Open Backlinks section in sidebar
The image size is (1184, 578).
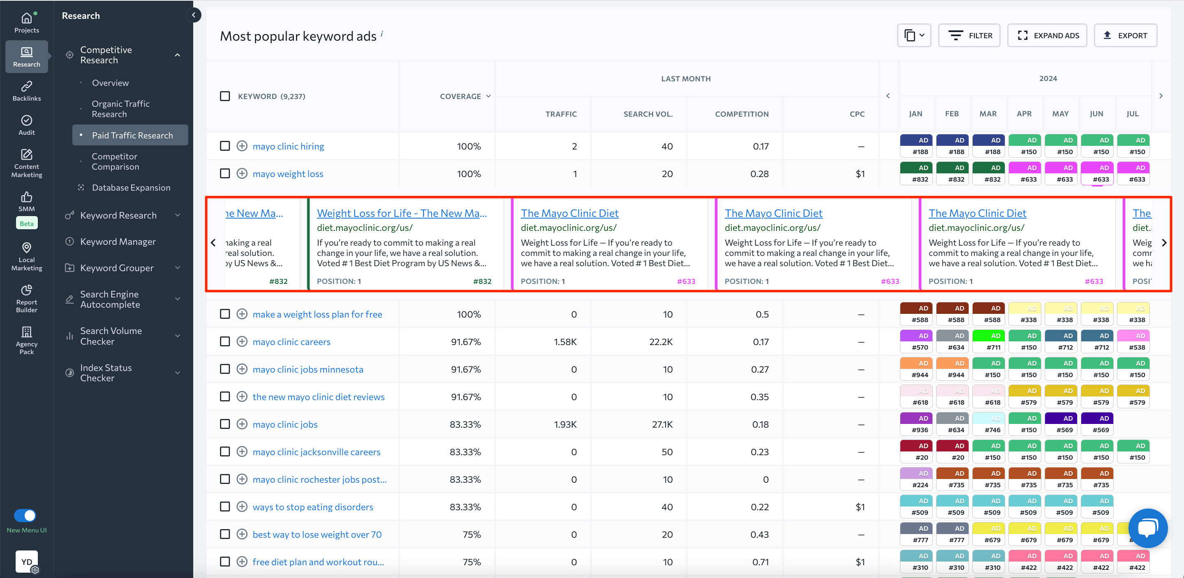(27, 91)
